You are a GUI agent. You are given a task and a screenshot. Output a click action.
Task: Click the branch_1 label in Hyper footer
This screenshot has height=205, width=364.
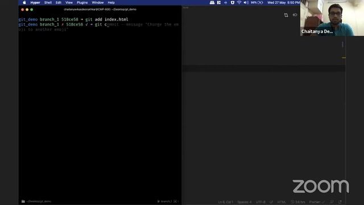[166, 202]
